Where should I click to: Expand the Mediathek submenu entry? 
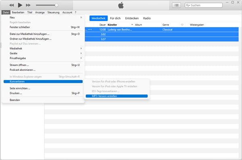[x=43, y=48]
